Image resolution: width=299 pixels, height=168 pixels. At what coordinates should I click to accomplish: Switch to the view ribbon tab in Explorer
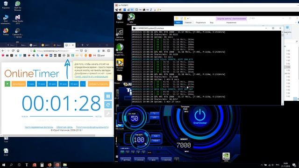(212, 22)
